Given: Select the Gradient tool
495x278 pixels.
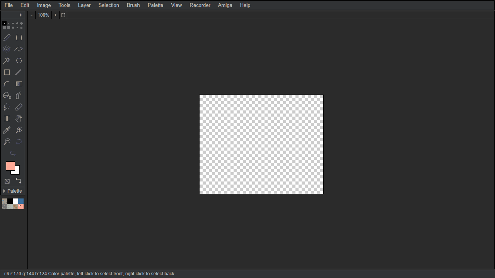Looking at the screenshot, I should [x=19, y=84].
